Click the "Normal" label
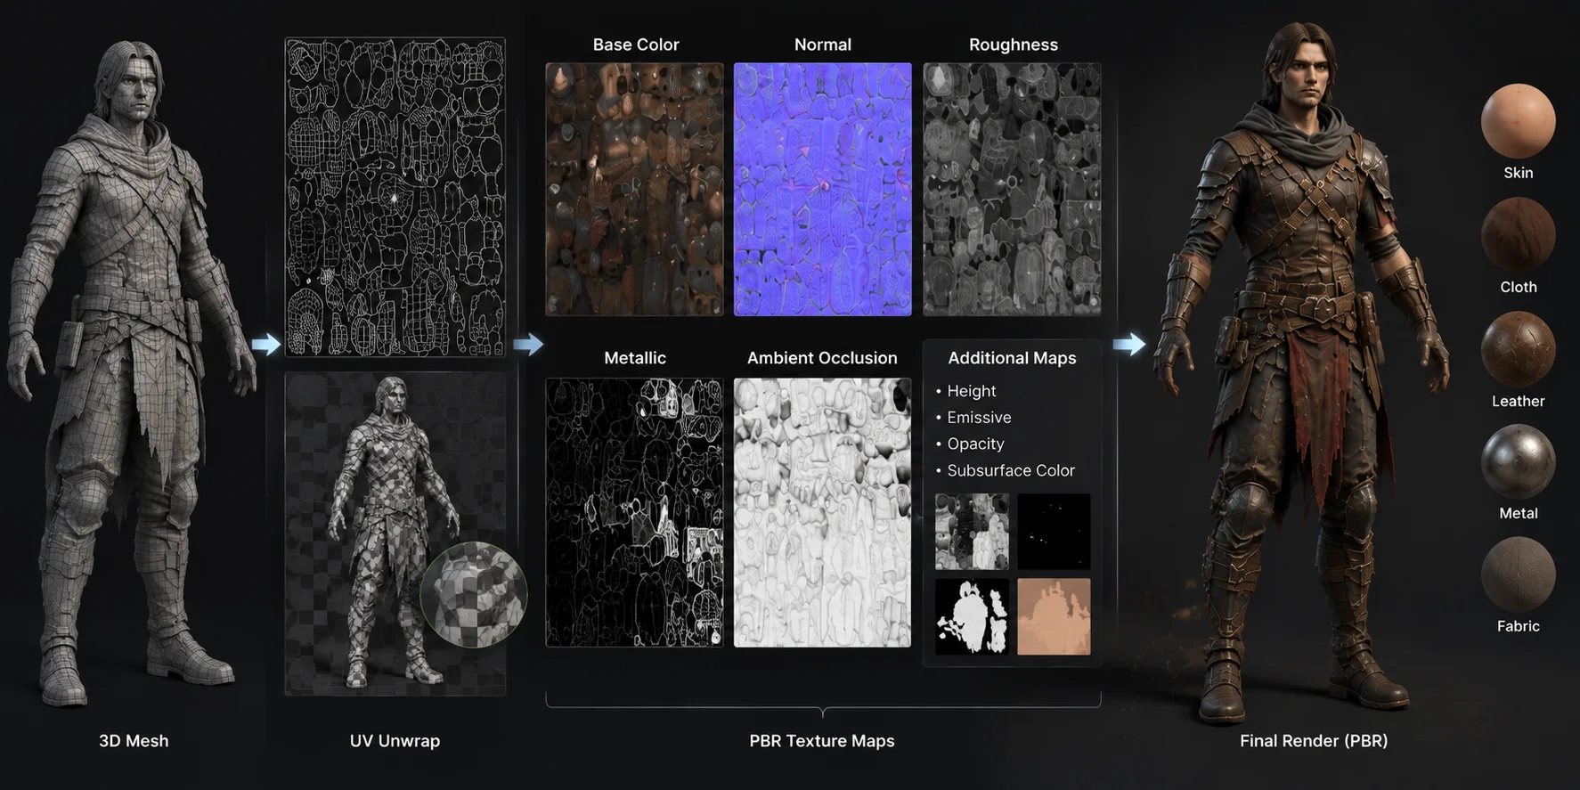The height and width of the screenshot is (790, 1580). coord(823,45)
